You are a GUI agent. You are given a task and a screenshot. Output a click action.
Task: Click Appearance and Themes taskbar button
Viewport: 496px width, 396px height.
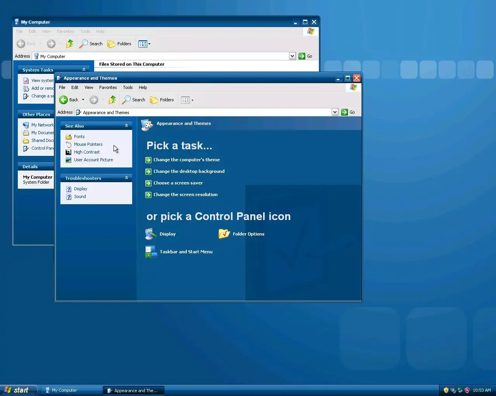(x=133, y=391)
